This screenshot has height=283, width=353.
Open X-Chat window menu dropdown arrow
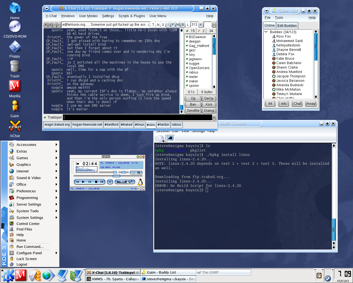[47, 9]
